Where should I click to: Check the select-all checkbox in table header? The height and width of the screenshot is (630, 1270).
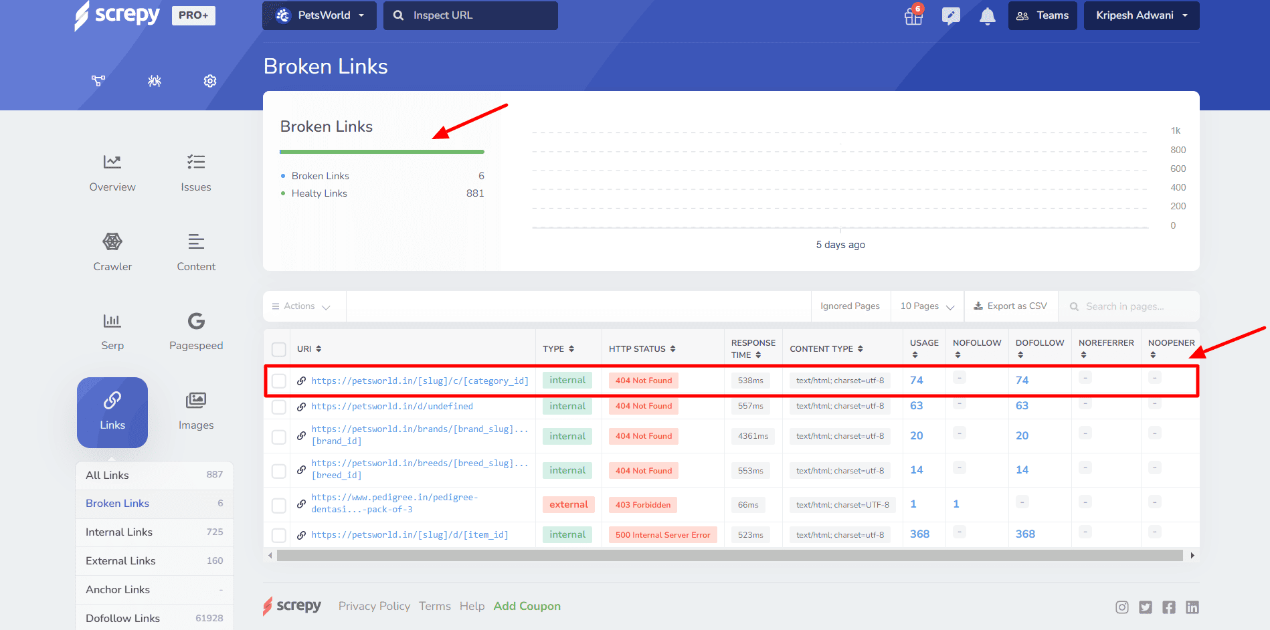tap(279, 349)
